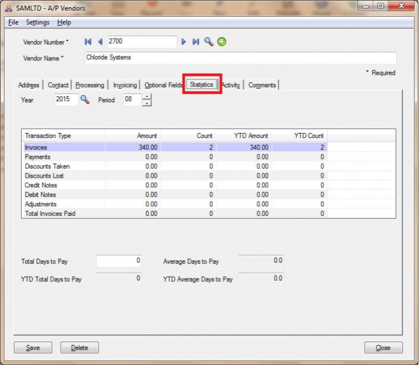Click the Amount column header
Viewport: 419px width, 365px height.
[x=133, y=136]
